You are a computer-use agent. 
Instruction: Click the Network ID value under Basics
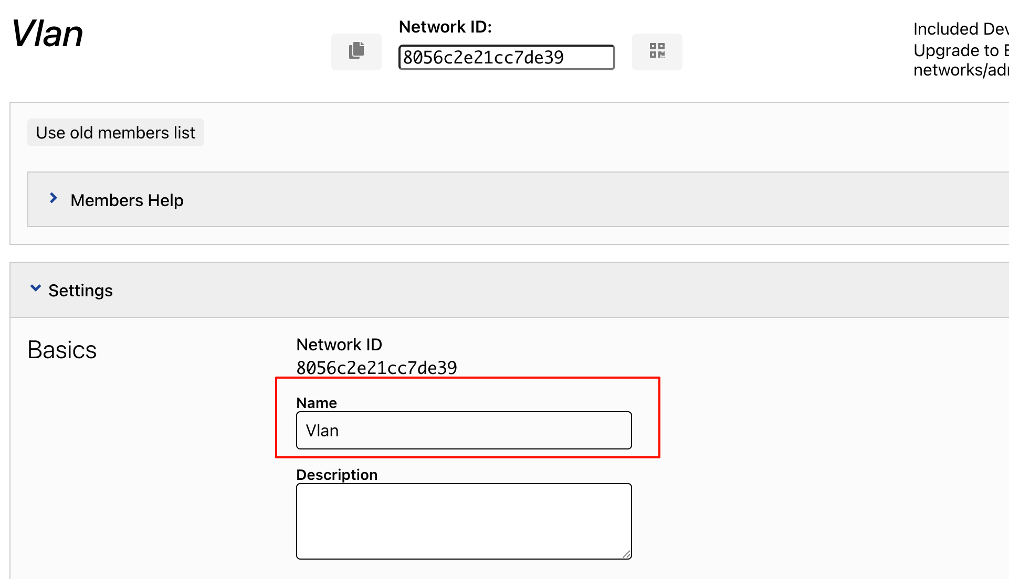376,368
